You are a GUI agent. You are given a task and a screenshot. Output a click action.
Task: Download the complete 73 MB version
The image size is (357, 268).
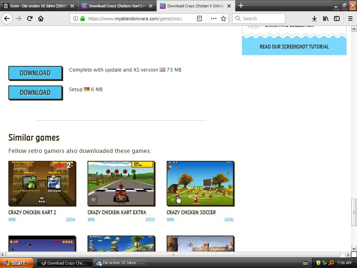click(x=35, y=73)
